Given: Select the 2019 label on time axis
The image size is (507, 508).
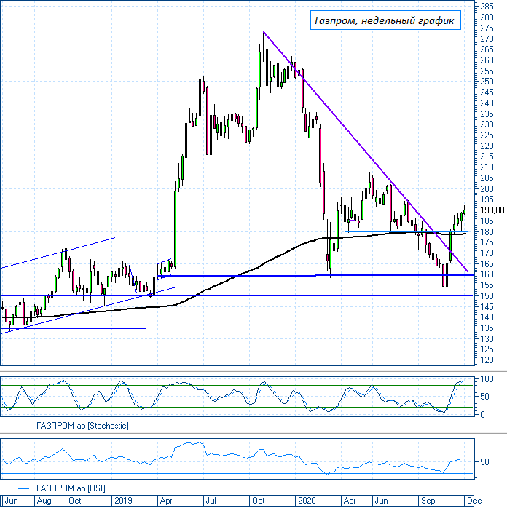Looking at the screenshot, I should coord(123,501).
